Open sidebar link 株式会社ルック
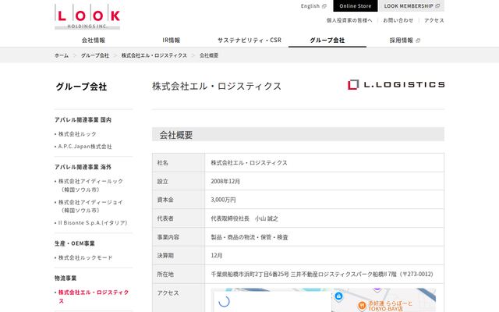The width and height of the screenshot is (499, 312). [x=77, y=134]
